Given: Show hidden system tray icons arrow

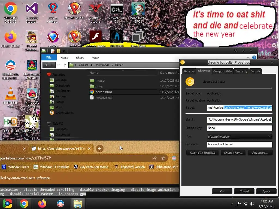Looking at the screenshot, I should 232,204.
